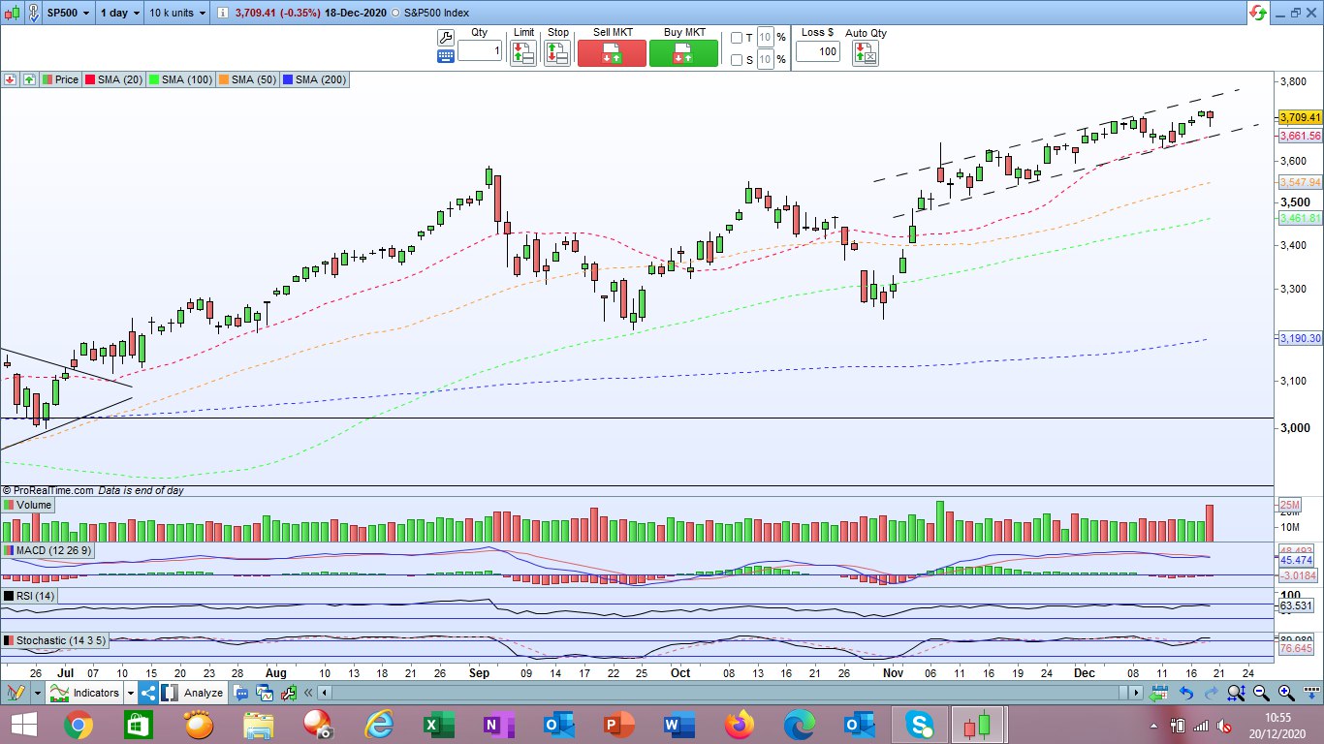Open the SP500 instrument dropdown
1324x744 pixels.
click(x=68, y=15)
